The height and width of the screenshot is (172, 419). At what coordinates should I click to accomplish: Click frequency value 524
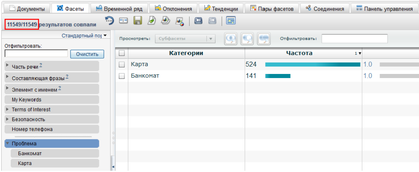tap(251, 65)
